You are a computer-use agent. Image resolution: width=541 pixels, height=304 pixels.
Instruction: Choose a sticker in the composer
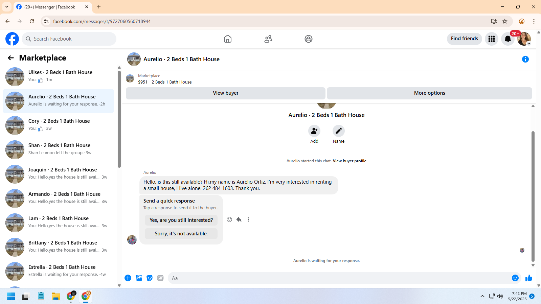150,278
